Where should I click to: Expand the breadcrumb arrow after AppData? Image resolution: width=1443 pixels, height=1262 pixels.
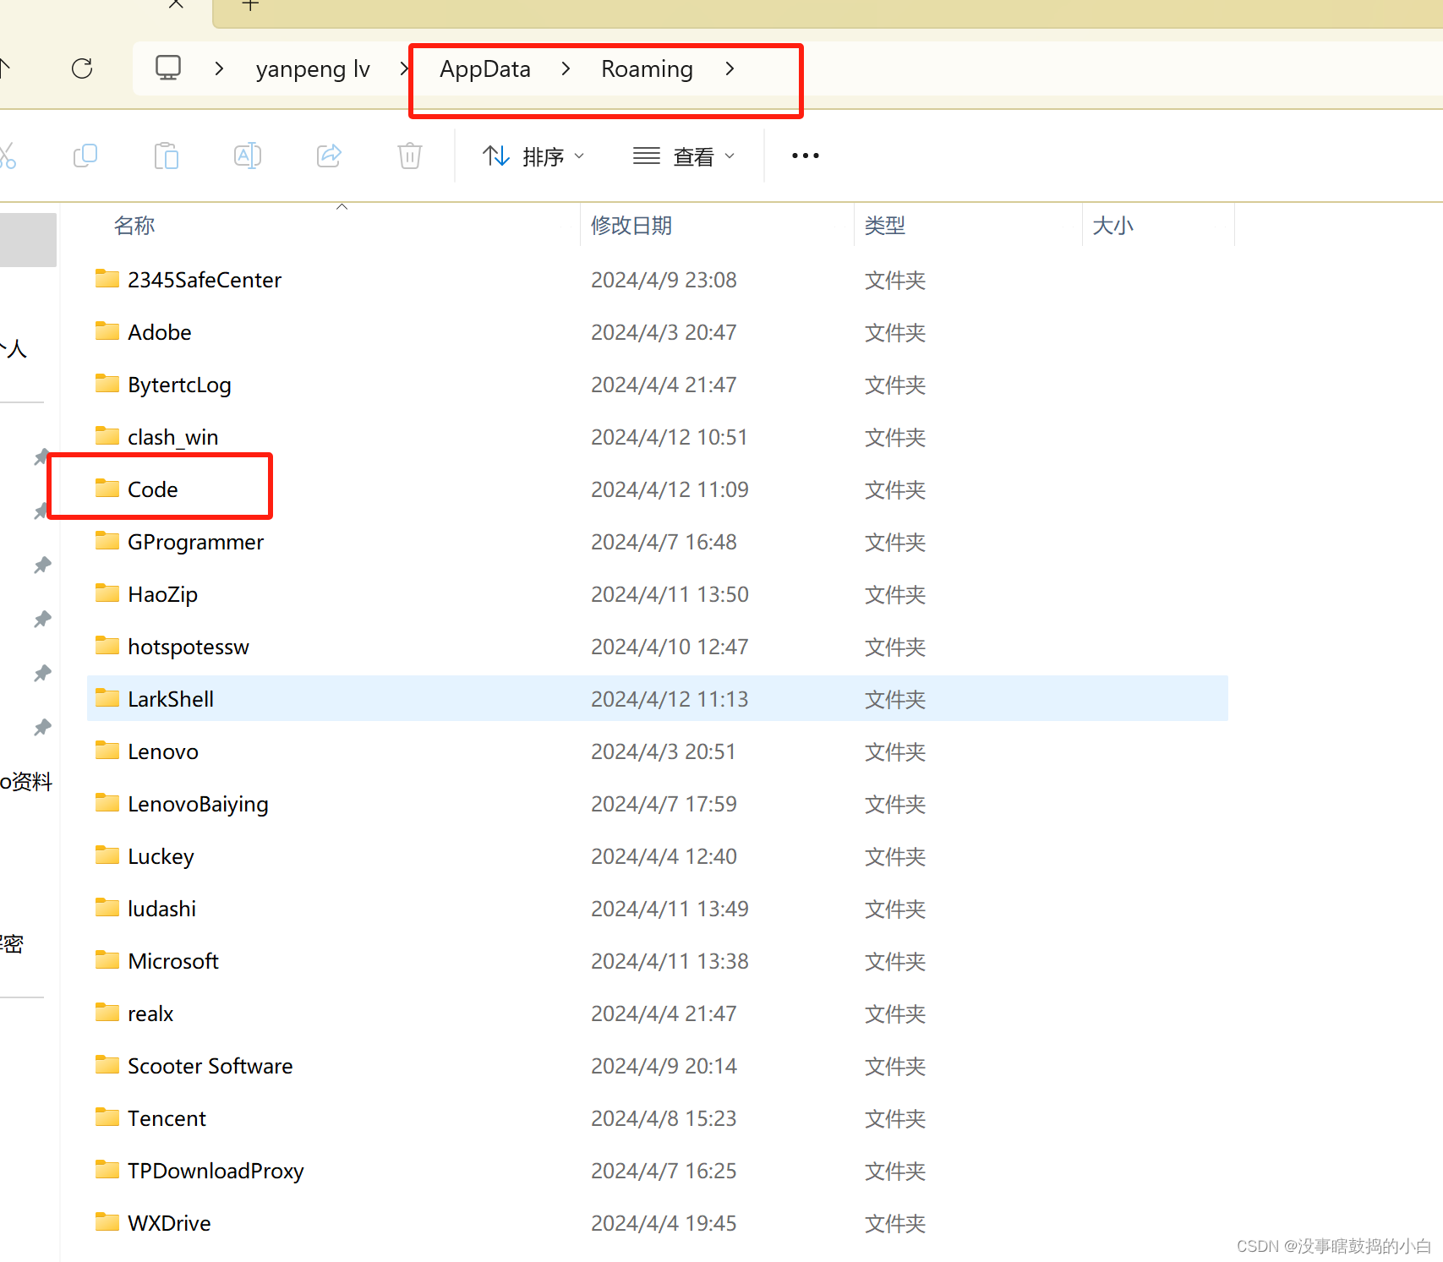tap(565, 69)
